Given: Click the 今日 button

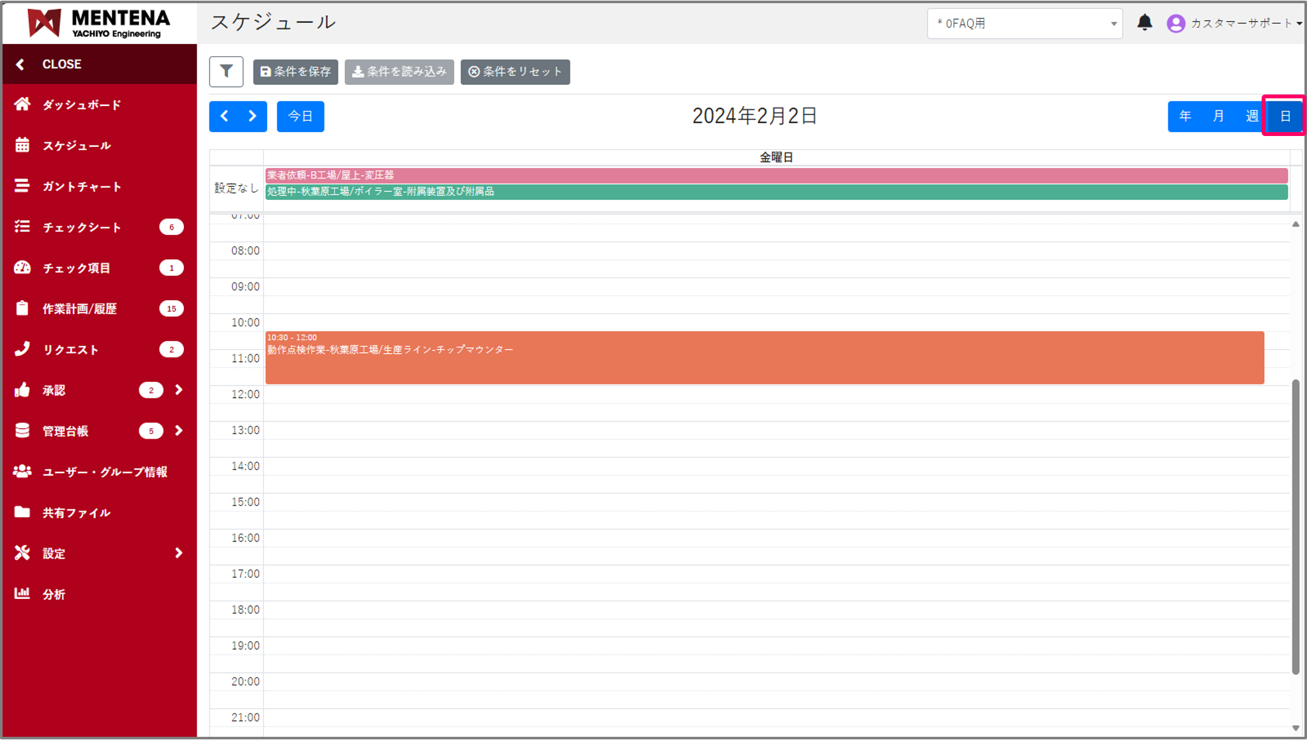Looking at the screenshot, I should 300,116.
